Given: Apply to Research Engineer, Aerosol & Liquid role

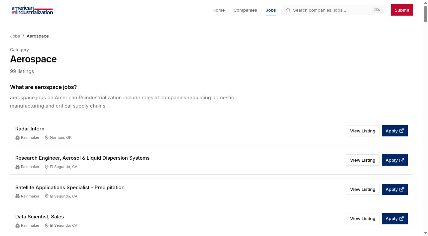Looking at the screenshot, I should [x=395, y=160].
